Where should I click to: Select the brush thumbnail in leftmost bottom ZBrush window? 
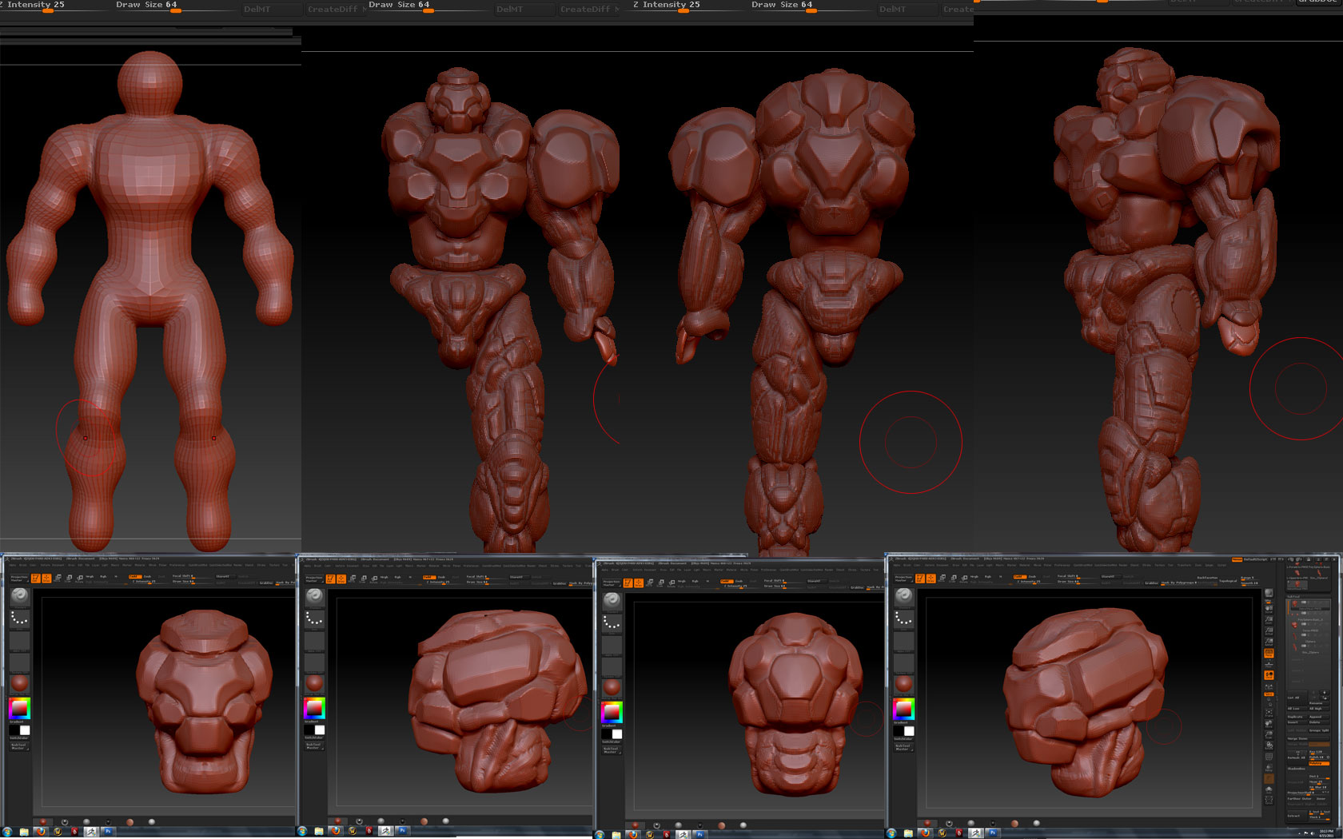tap(19, 595)
